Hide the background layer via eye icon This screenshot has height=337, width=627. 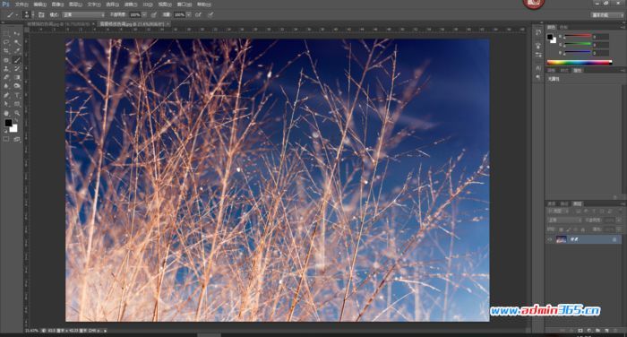click(x=550, y=239)
